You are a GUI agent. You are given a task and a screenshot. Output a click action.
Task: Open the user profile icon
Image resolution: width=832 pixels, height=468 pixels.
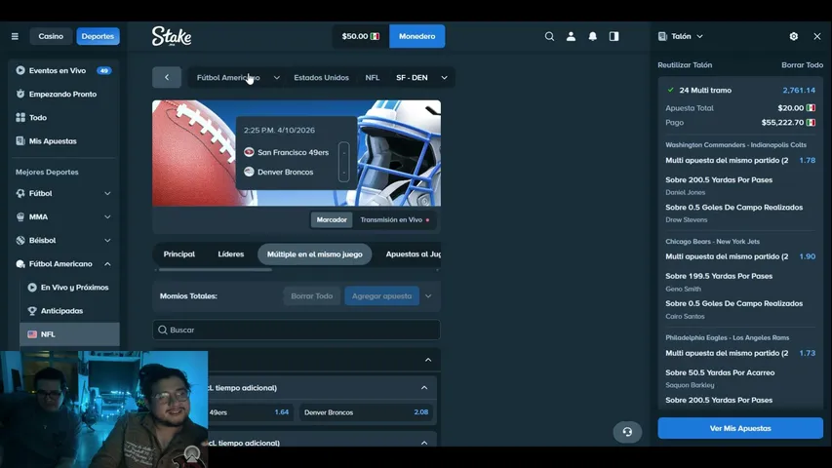571,36
